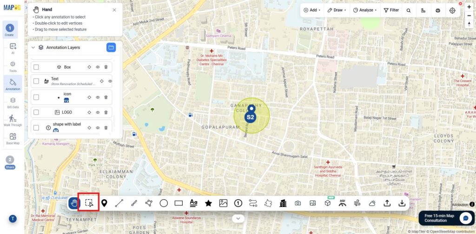Open the AI section in sidebar

[13, 48]
